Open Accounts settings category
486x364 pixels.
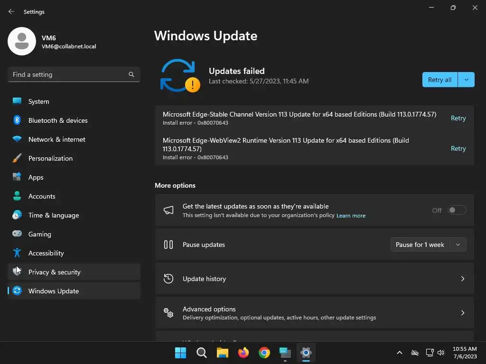(x=74, y=196)
